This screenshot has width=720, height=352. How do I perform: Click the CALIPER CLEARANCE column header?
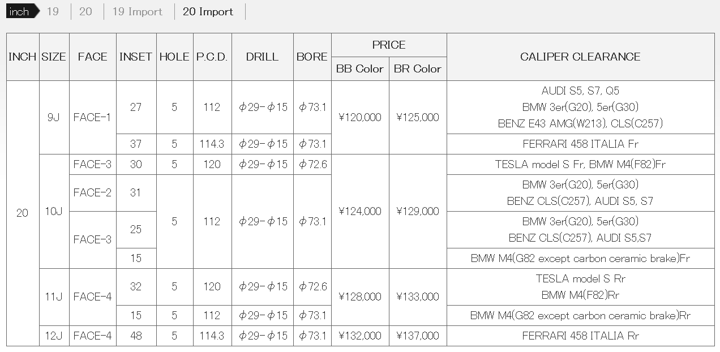[580, 57]
